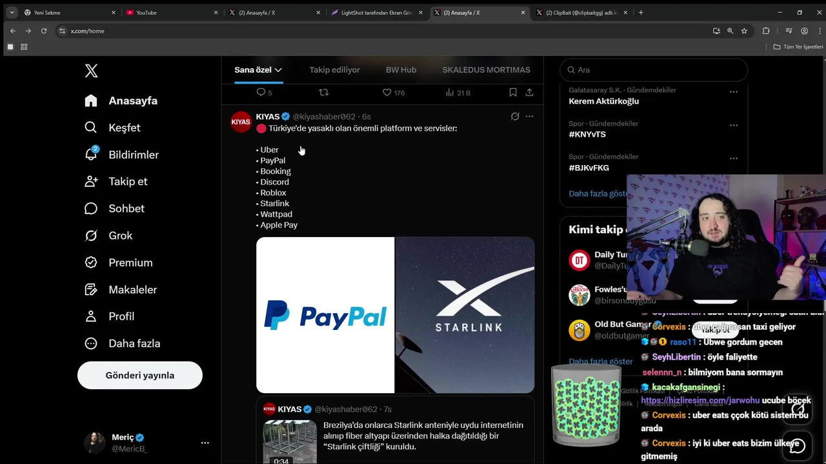The width and height of the screenshot is (826, 464).
Task: Open browser extensions icon
Action: coord(766,31)
